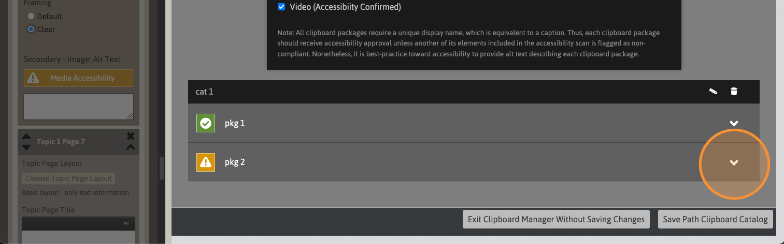Click the green accessibility check icon for pkg 1

(x=206, y=123)
